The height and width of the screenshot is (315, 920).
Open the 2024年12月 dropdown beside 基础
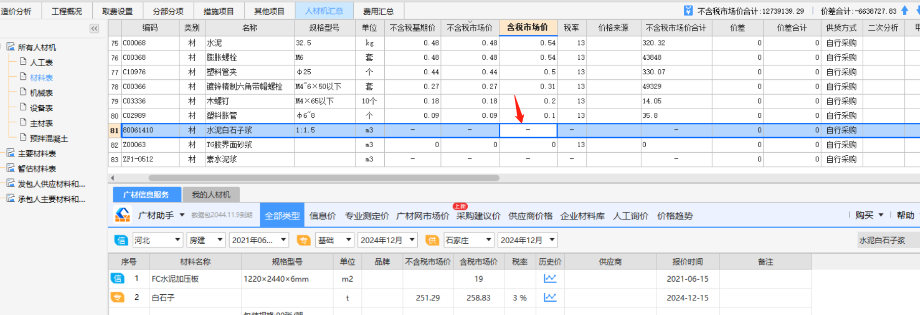412,240
